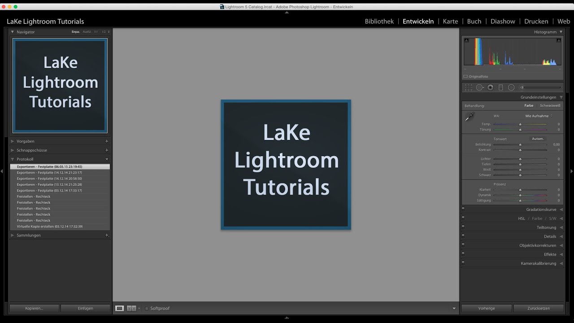Switch to the Diashow module
Image resolution: width=574 pixels, height=323 pixels.
[503, 21]
